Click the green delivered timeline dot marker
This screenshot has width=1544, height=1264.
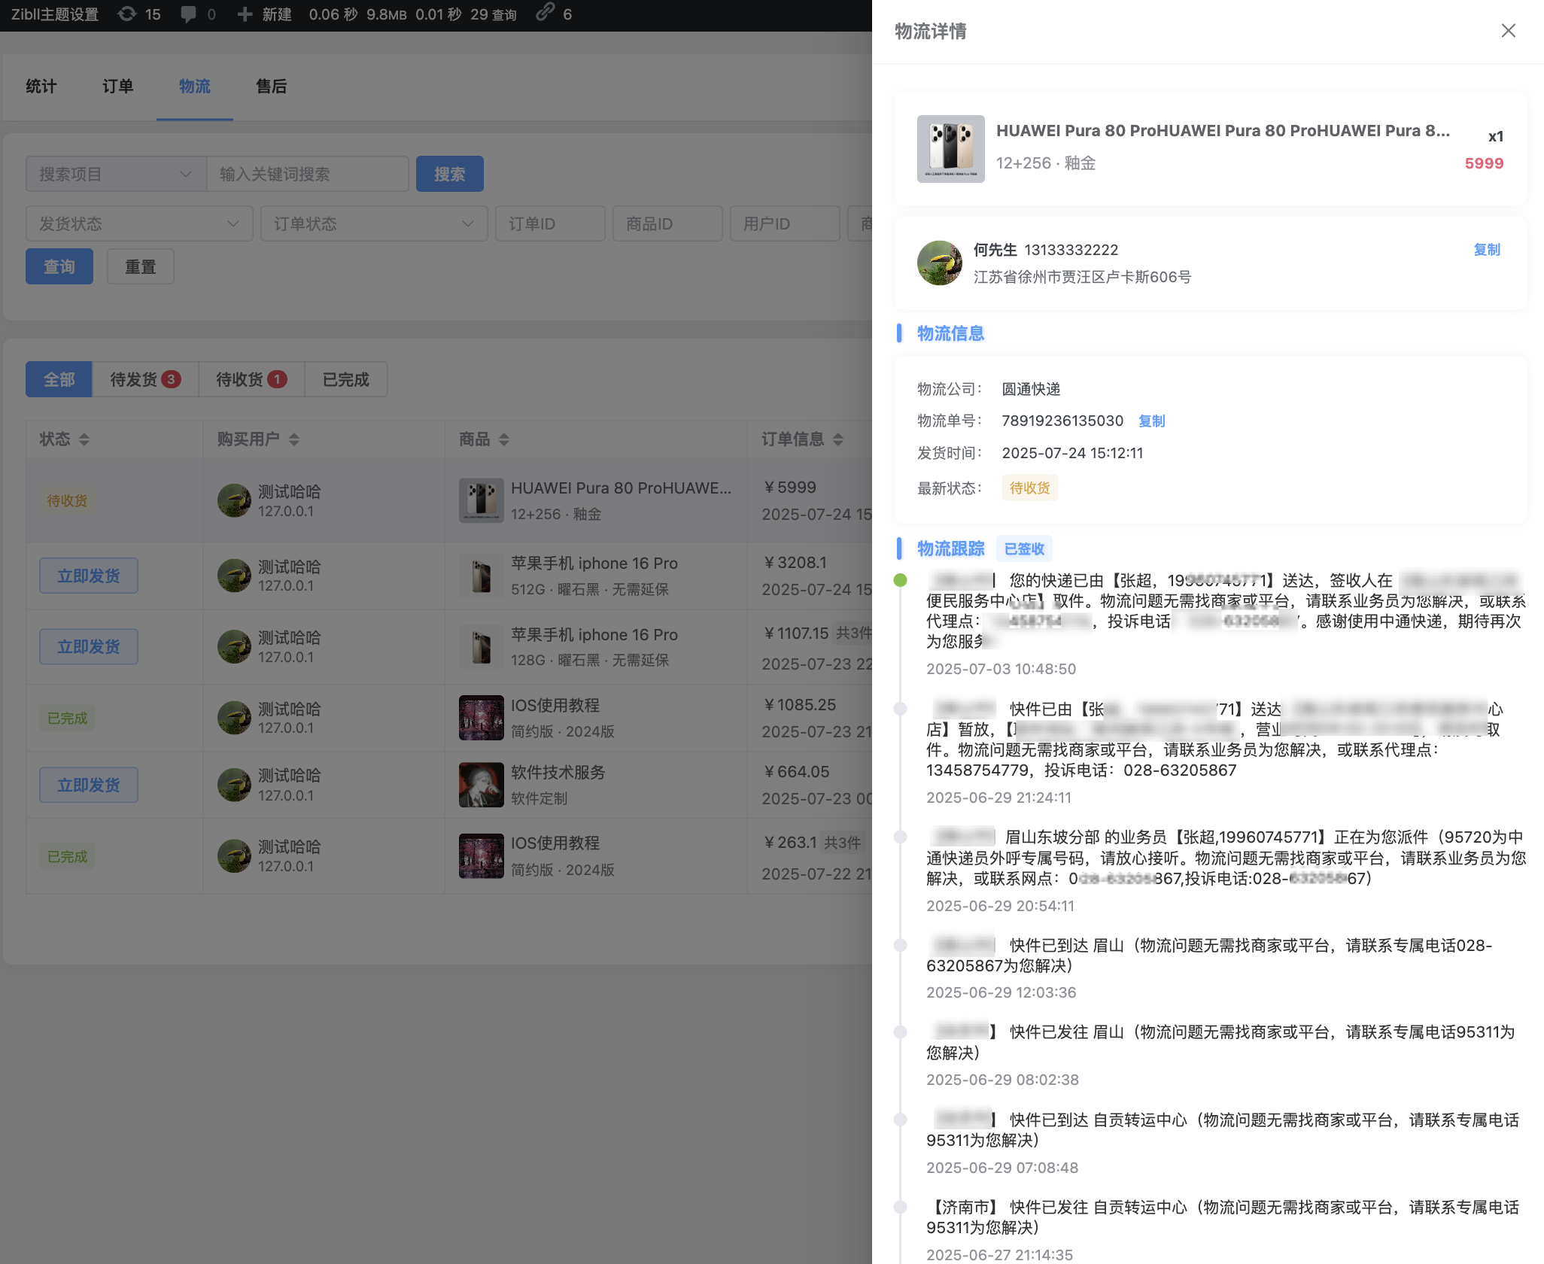[x=901, y=580]
